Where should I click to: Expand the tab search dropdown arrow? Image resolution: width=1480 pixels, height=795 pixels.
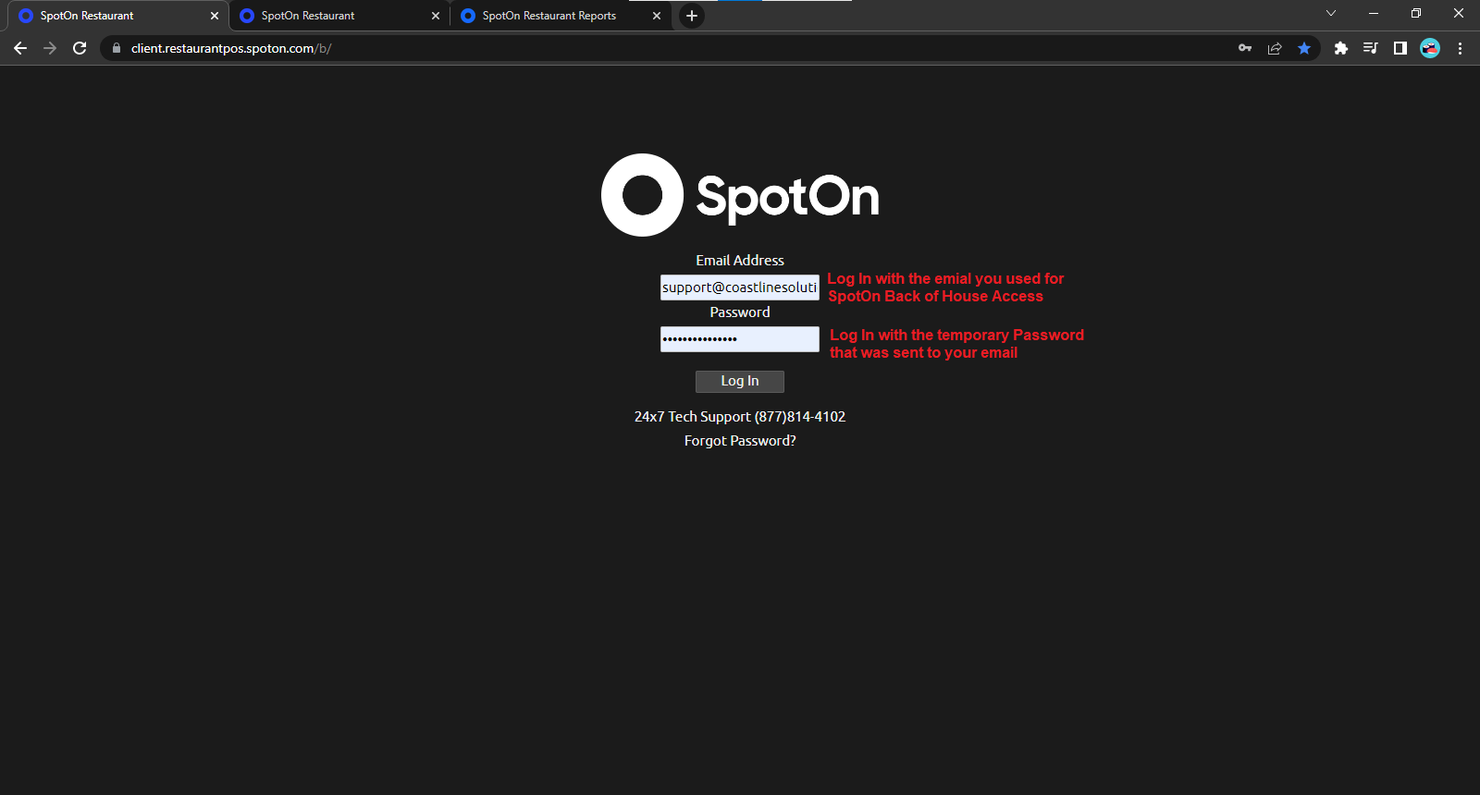1331,13
